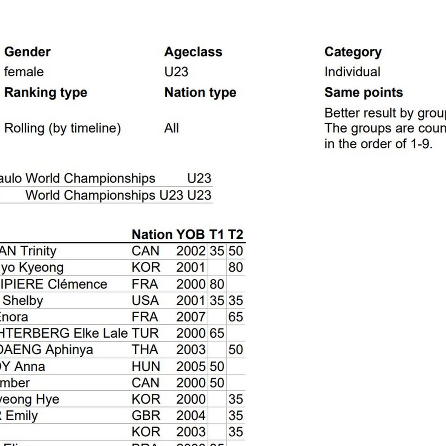Click the Gender heading label
The image size is (446, 446).
(x=27, y=52)
